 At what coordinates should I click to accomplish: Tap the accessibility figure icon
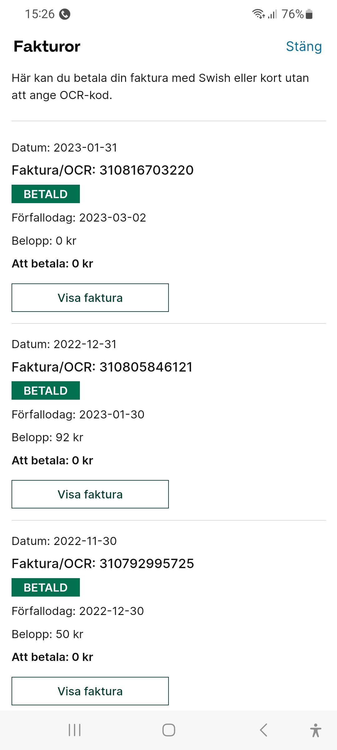315,730
